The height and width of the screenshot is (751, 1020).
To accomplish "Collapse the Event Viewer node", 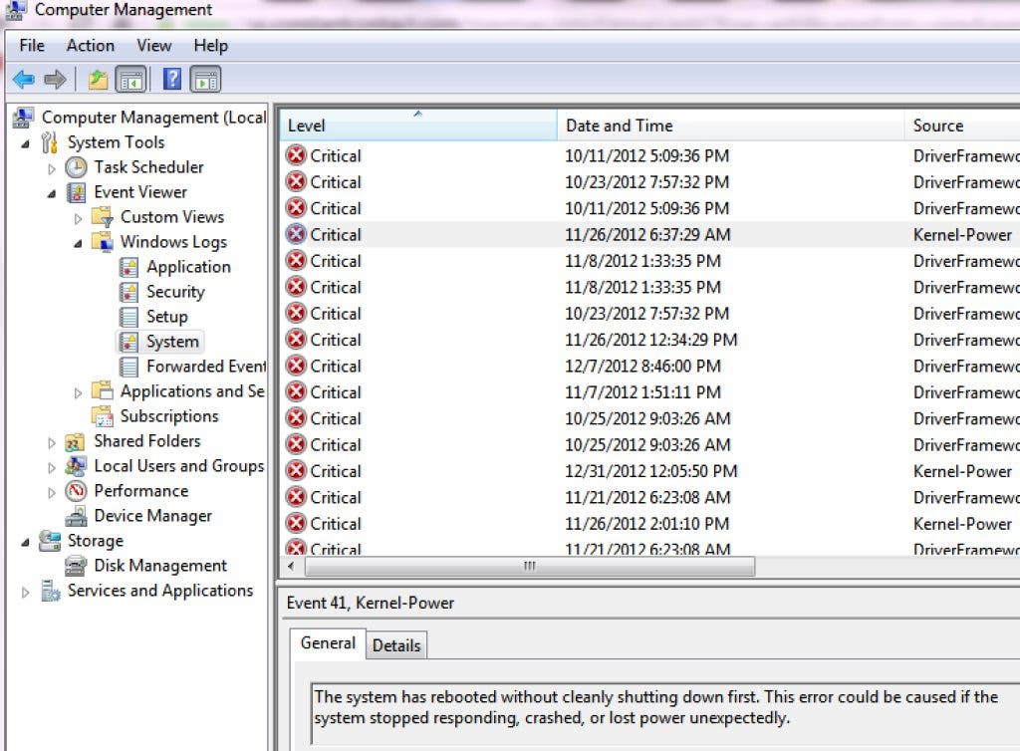I will [52, 194].
